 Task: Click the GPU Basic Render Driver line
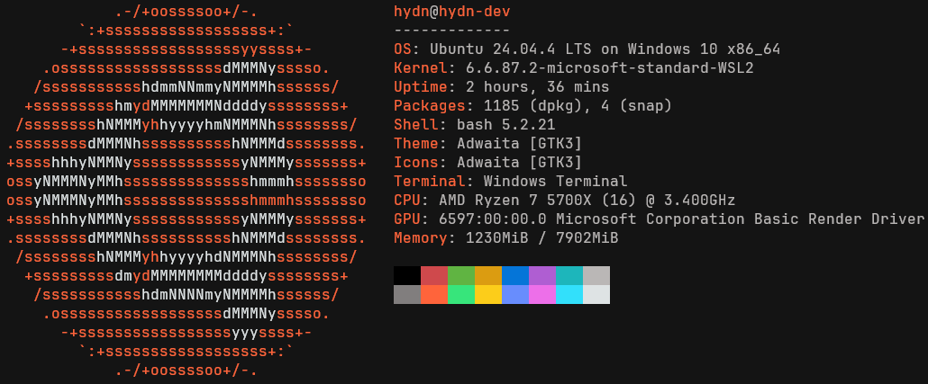coord(659,219)
